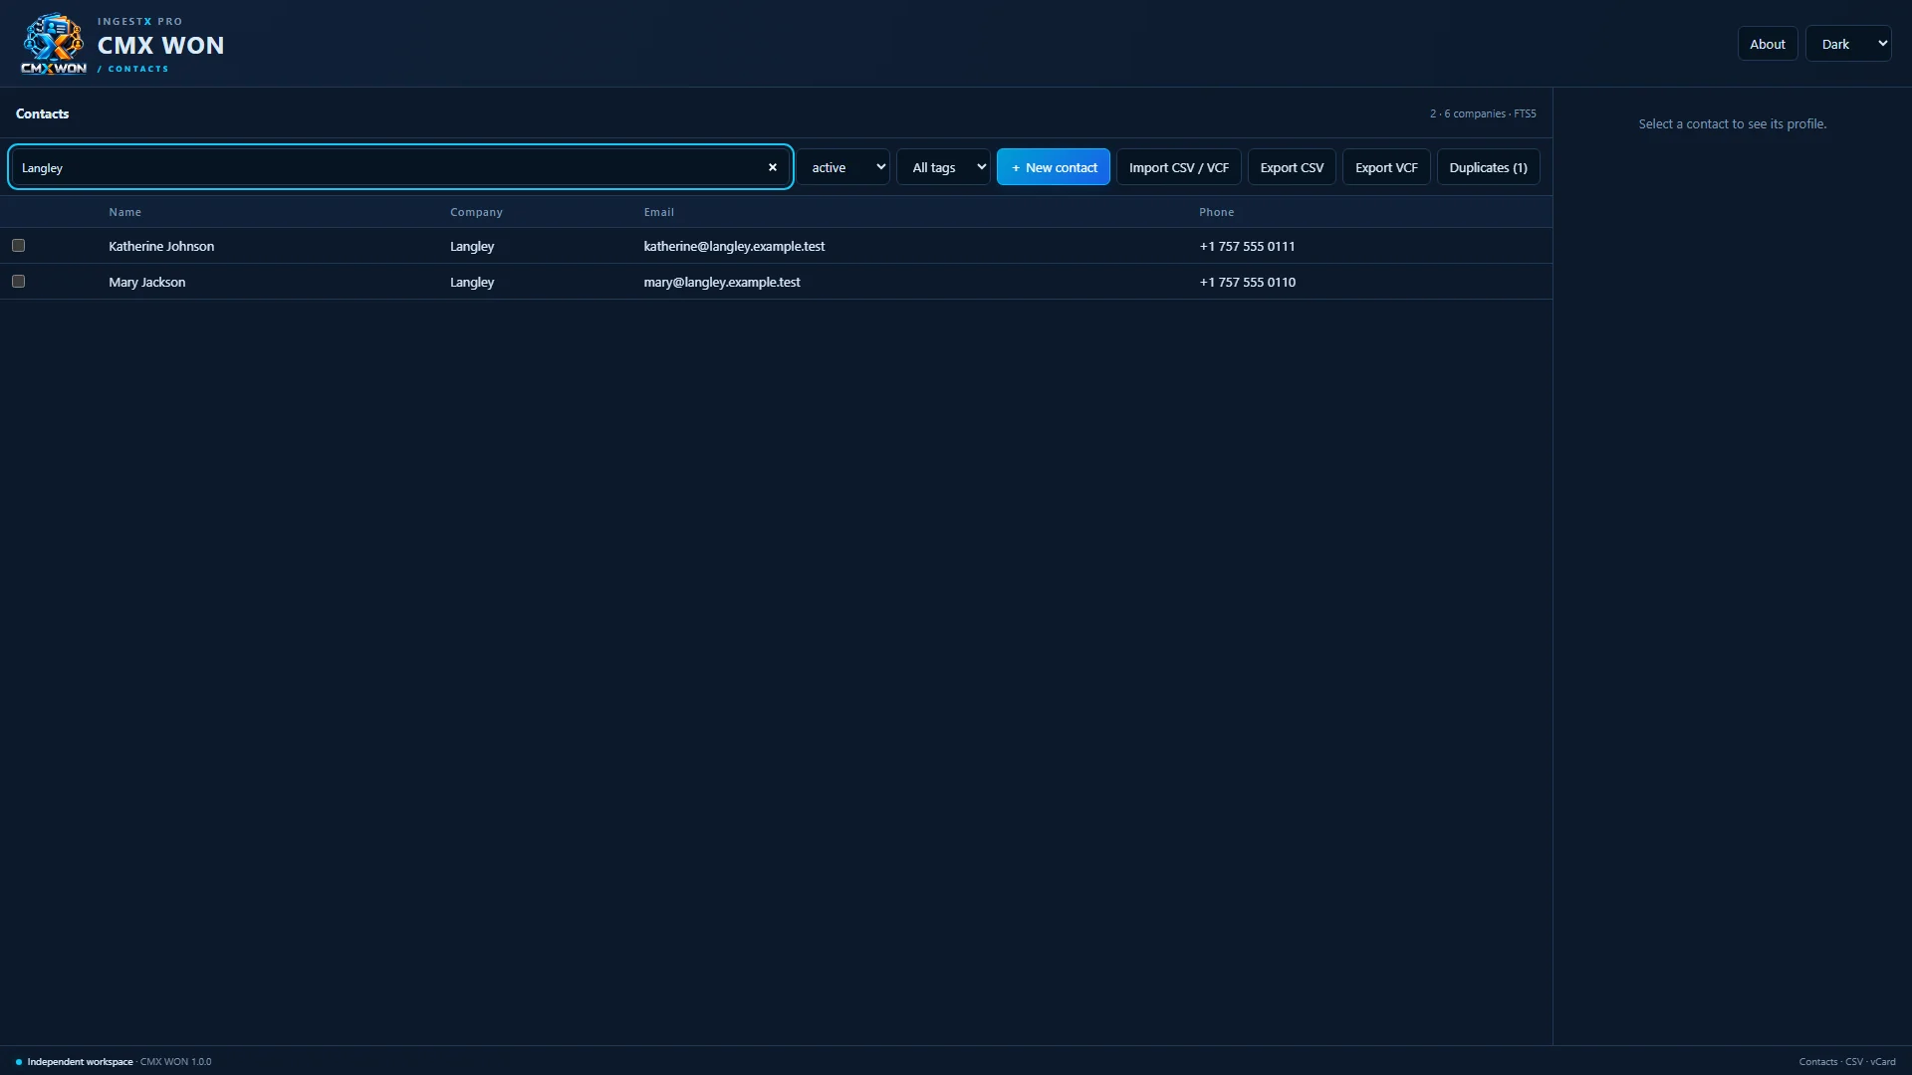Click 'Select a contact to see its profile' text
This screenshot has height=1075, width=1912.
click(1733, 123)
